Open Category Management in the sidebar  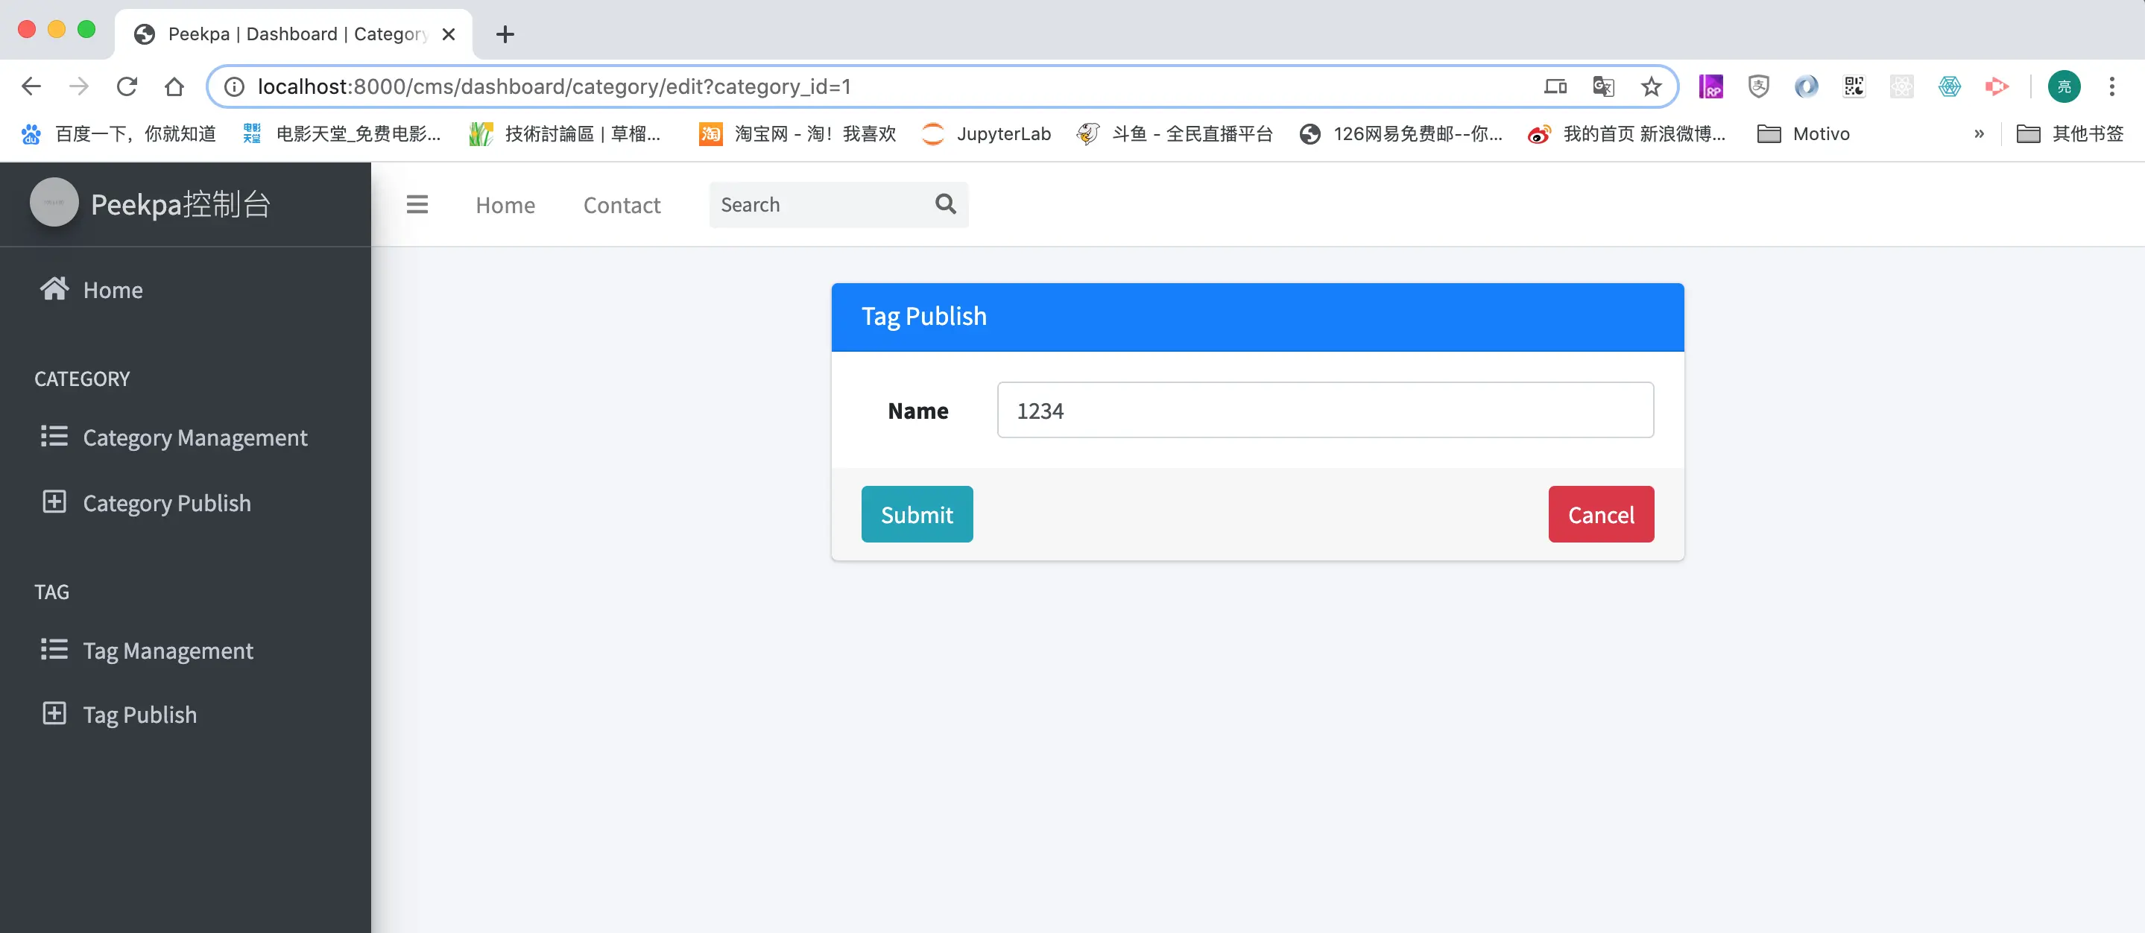(194, 437)
